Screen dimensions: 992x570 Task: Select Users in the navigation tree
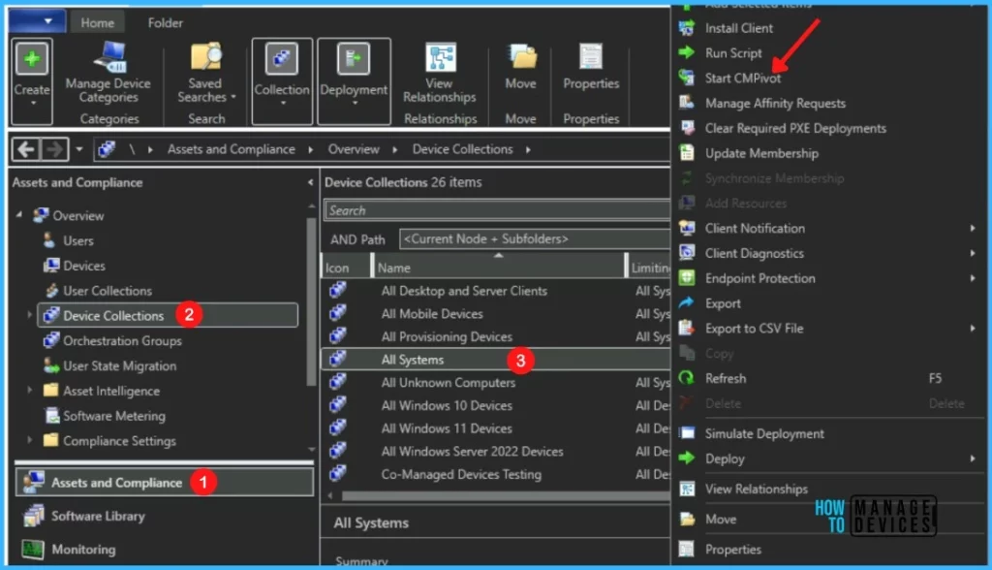click(77, 240)
